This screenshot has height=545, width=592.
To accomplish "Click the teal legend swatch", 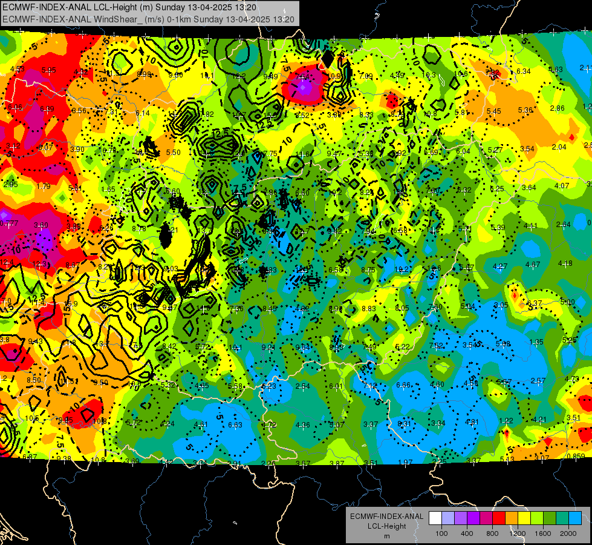I will (562, 518).
